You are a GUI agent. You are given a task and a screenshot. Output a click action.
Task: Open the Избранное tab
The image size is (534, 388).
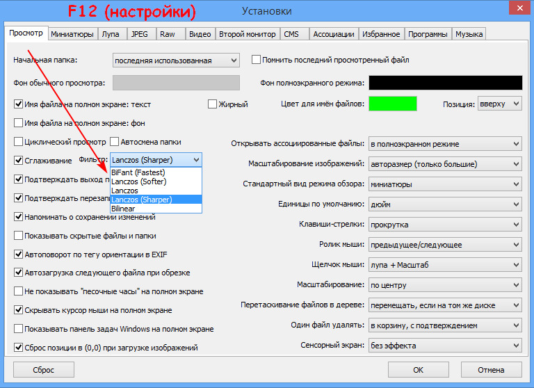[381, 34]
